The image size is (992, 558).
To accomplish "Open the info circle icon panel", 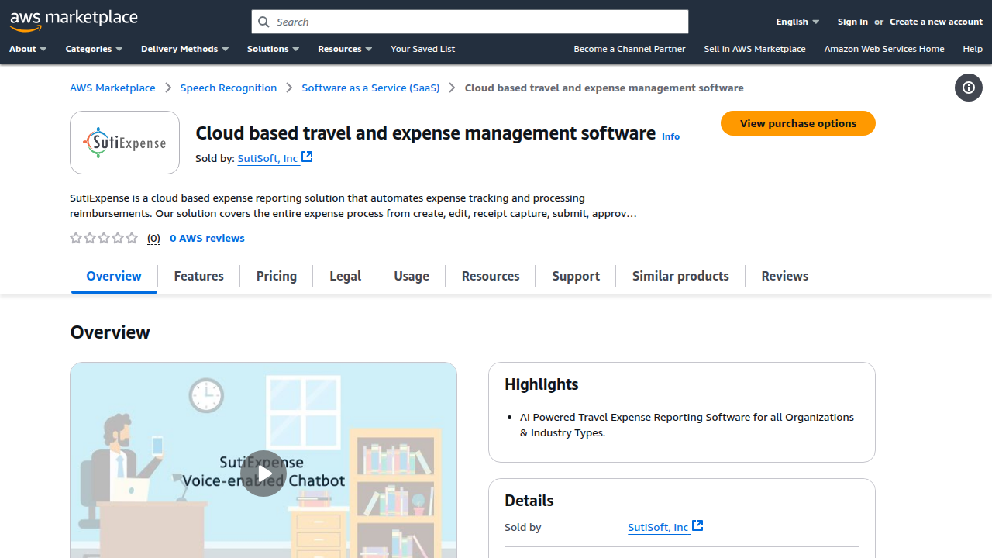I will [969, 88].
